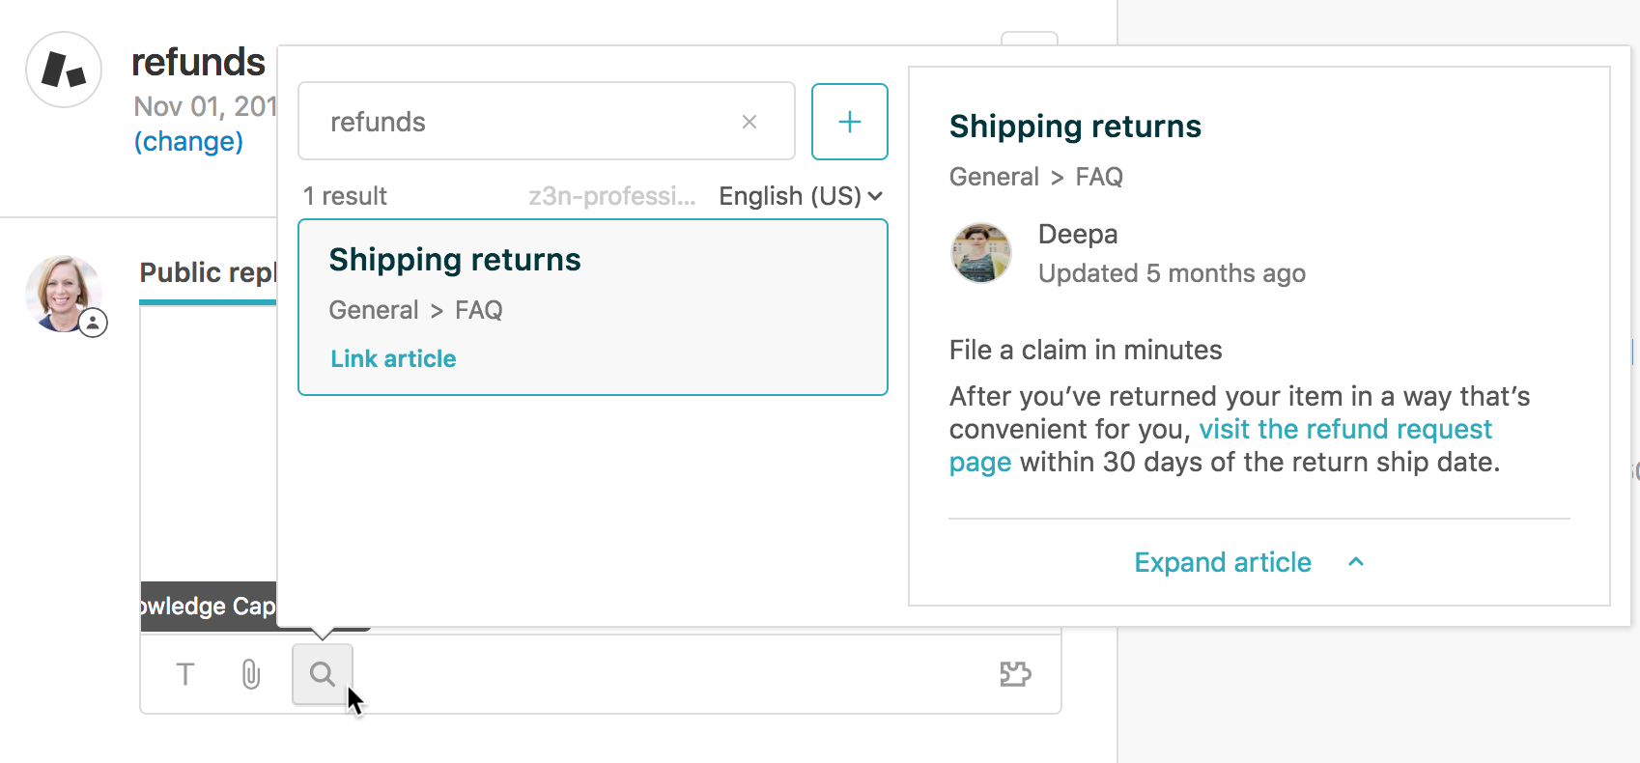Click the text formatting T icon
Image resolution: width=1640 pixels, height=763 pixels.
point(185,674)
